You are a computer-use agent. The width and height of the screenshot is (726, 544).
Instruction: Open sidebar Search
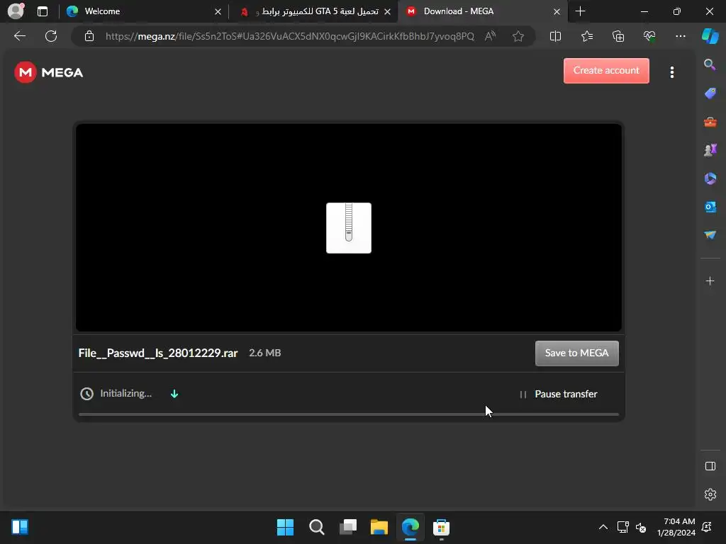tap(710, 64)
